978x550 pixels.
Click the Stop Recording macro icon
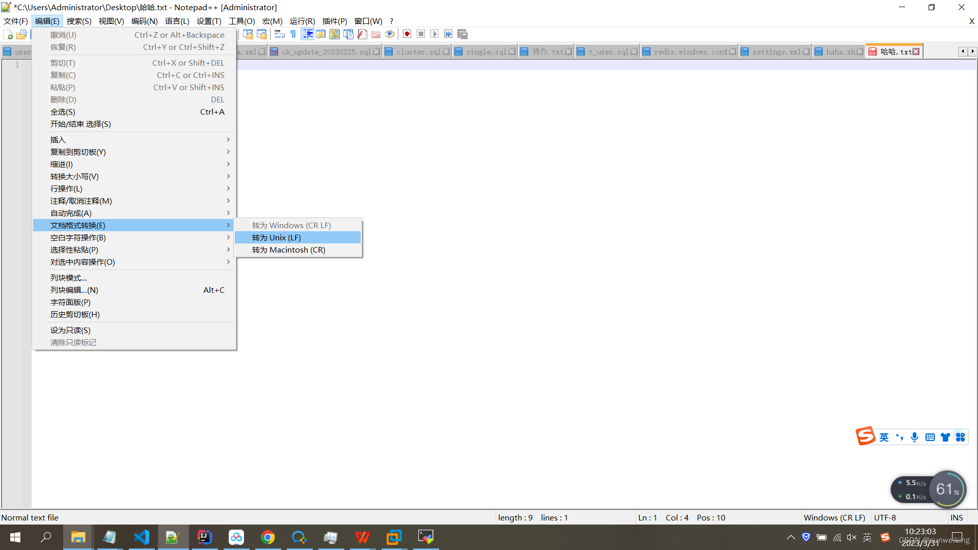[x=421, y=34]
